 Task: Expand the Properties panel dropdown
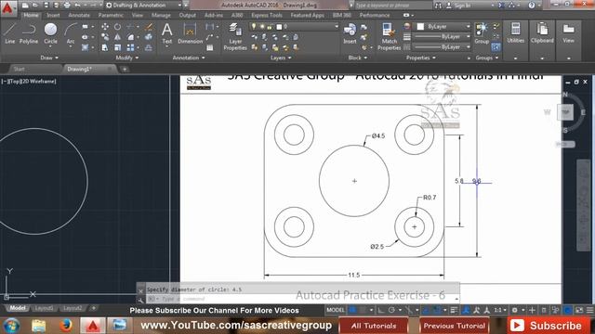[x=421, y=58]
